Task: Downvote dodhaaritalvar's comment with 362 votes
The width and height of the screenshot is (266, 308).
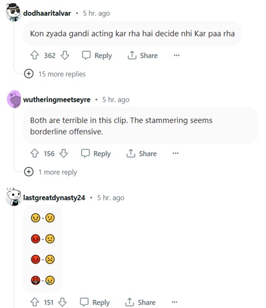Action: point(65,55)
